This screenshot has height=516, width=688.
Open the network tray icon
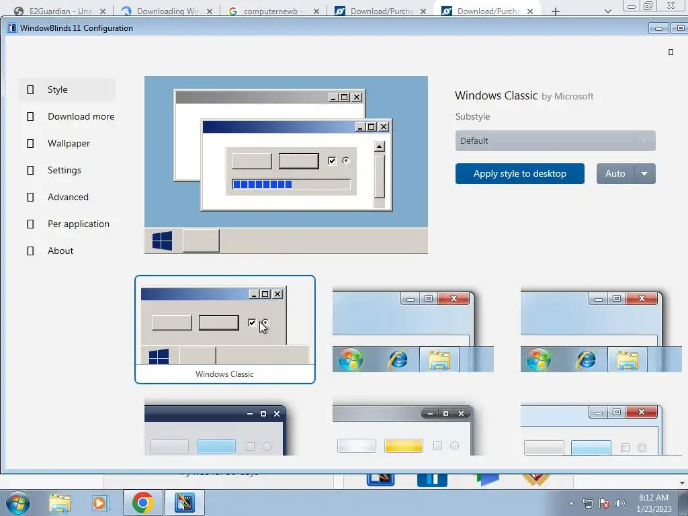(x=587, y=503)
